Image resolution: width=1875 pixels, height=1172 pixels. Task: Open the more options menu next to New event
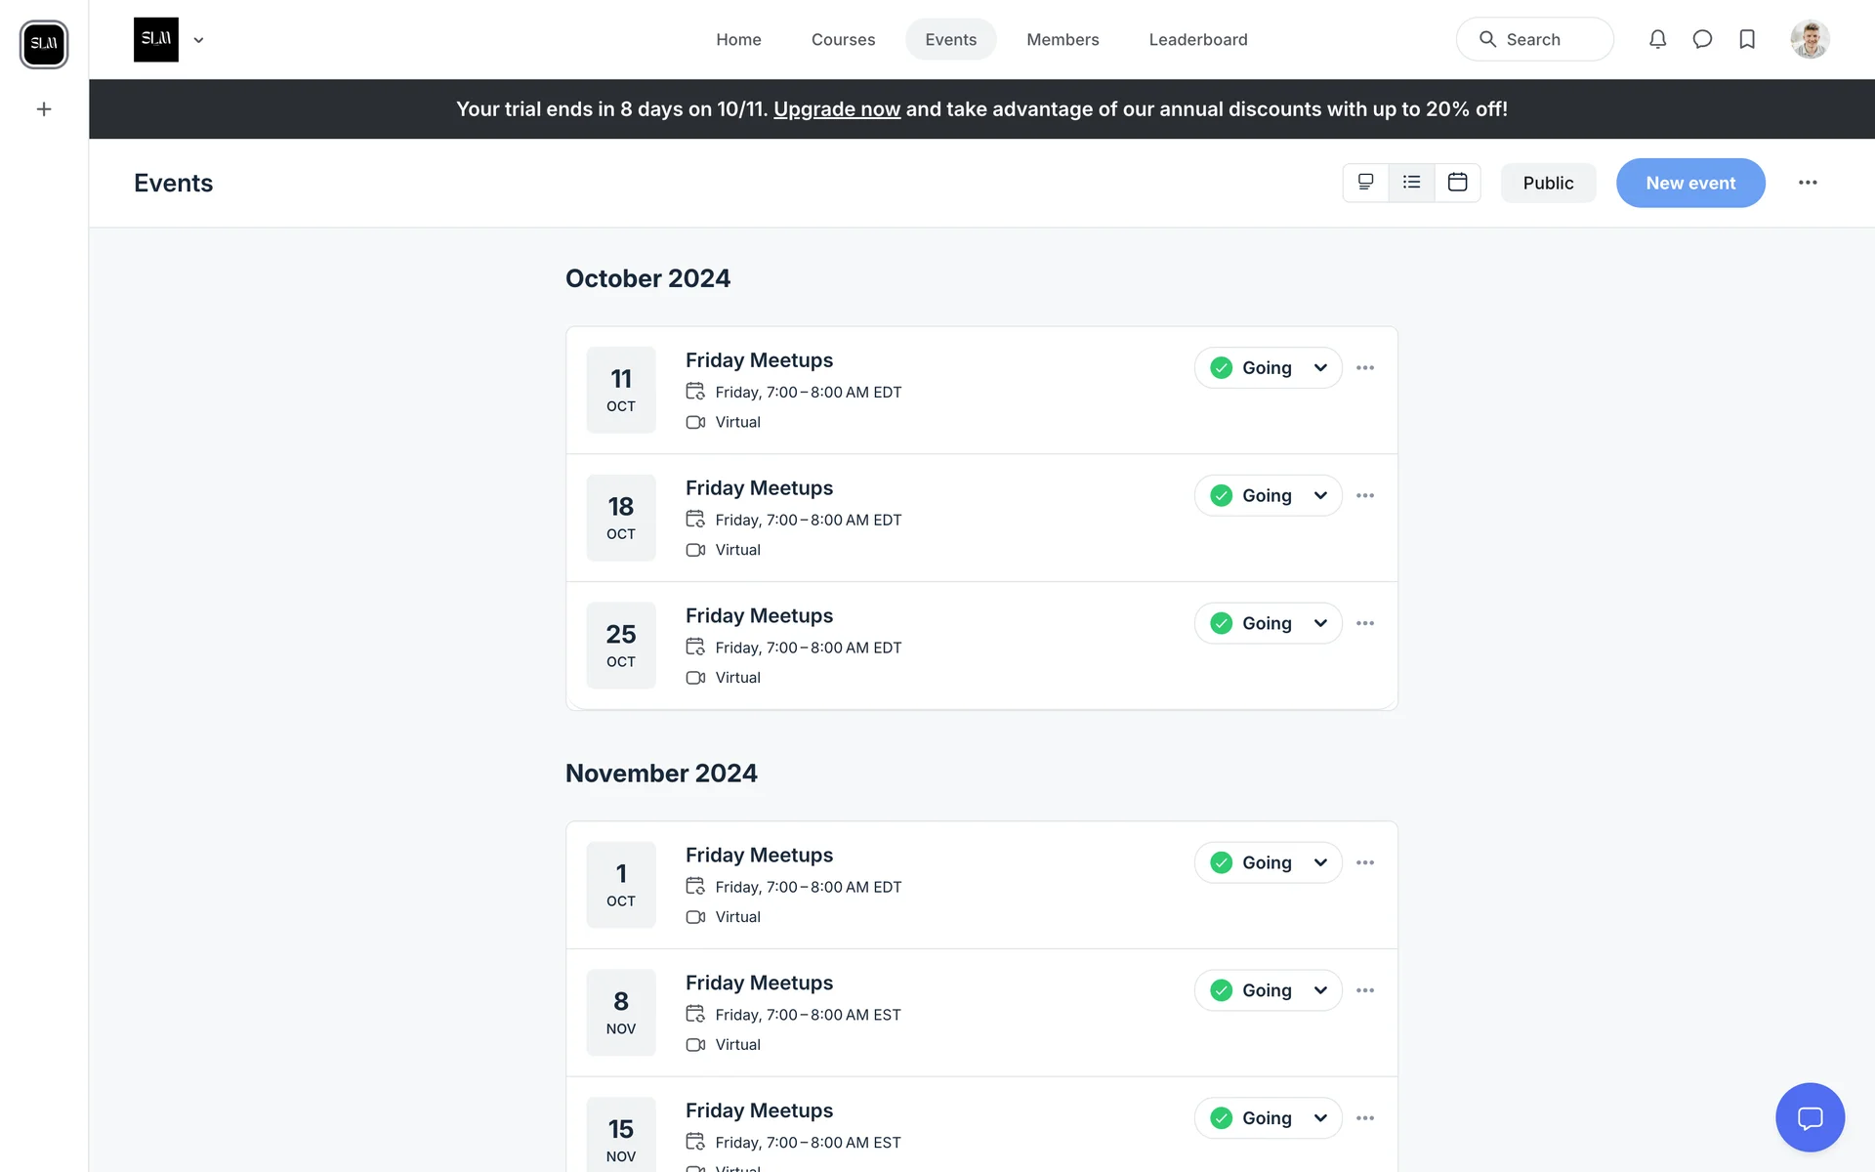[1808, 183]
